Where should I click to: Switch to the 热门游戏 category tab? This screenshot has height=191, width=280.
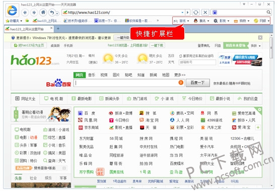pos(137,99)
